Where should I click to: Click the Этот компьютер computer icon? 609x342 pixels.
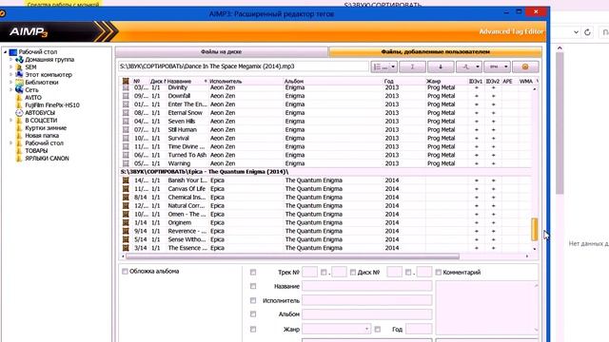[19, 74]
